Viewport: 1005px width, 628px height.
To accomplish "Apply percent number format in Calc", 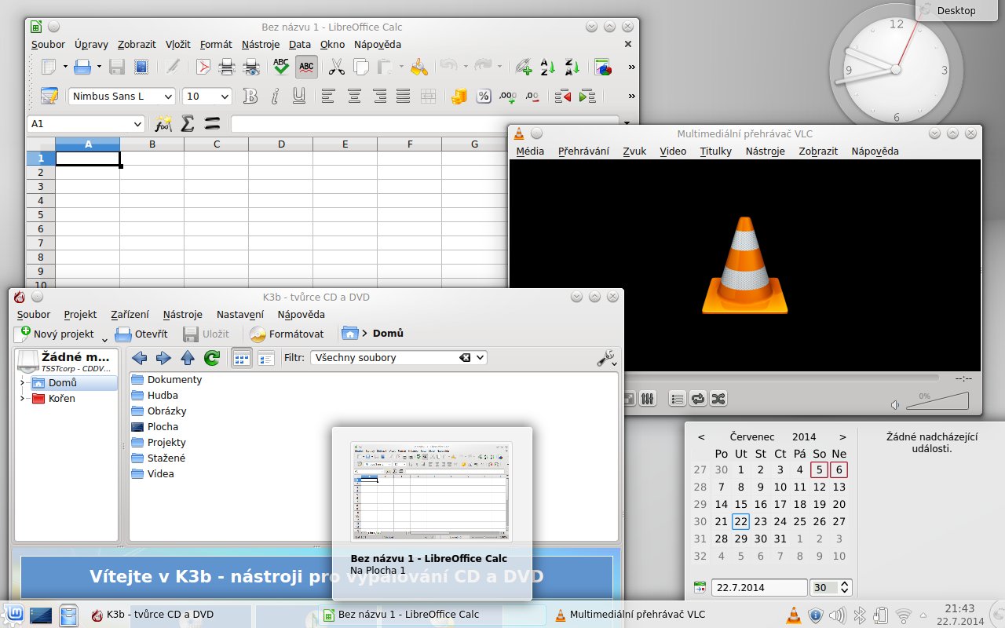I will (484, 97).
